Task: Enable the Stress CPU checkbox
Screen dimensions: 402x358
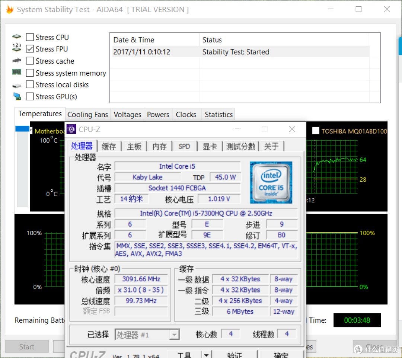Action: pyautogui.click(x=30, y=37)
